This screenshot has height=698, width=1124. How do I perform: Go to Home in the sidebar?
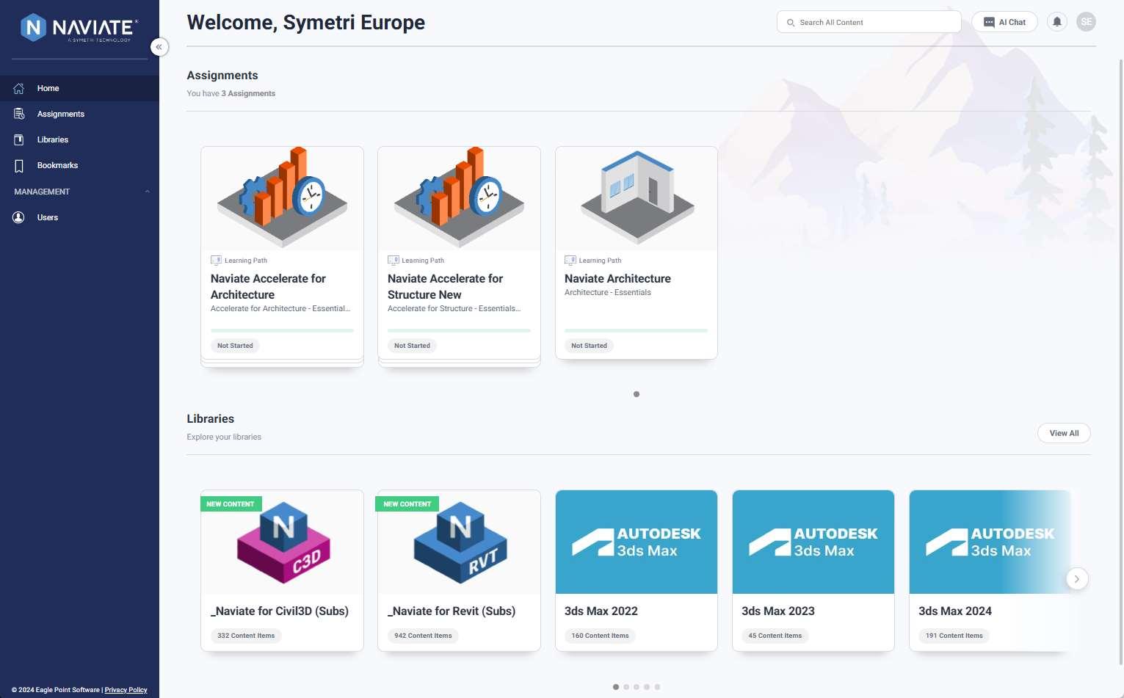pyautogui.click(x=79, y=88)
